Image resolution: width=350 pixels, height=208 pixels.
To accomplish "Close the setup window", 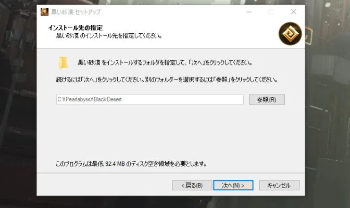I will point(294,12).
